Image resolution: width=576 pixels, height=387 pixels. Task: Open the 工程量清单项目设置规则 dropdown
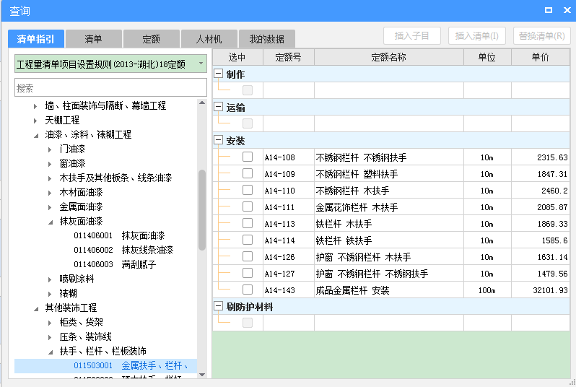click(x=110, y=64)
